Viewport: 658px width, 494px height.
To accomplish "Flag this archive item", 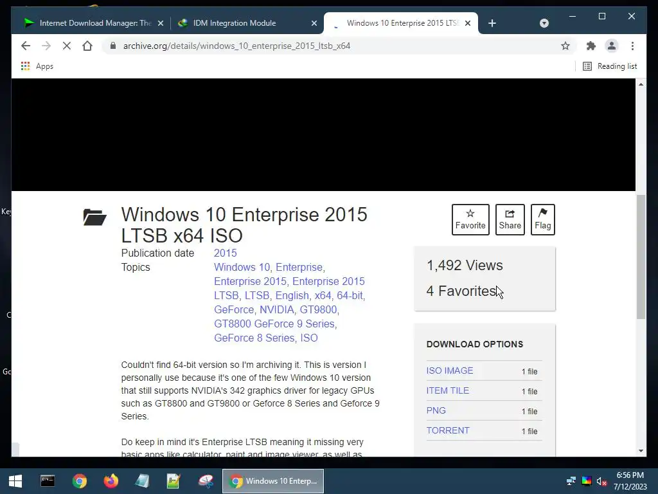I will pyautogui.click(x=542, y=220).
